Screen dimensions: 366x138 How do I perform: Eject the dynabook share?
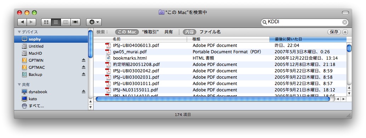coord(84,92)
